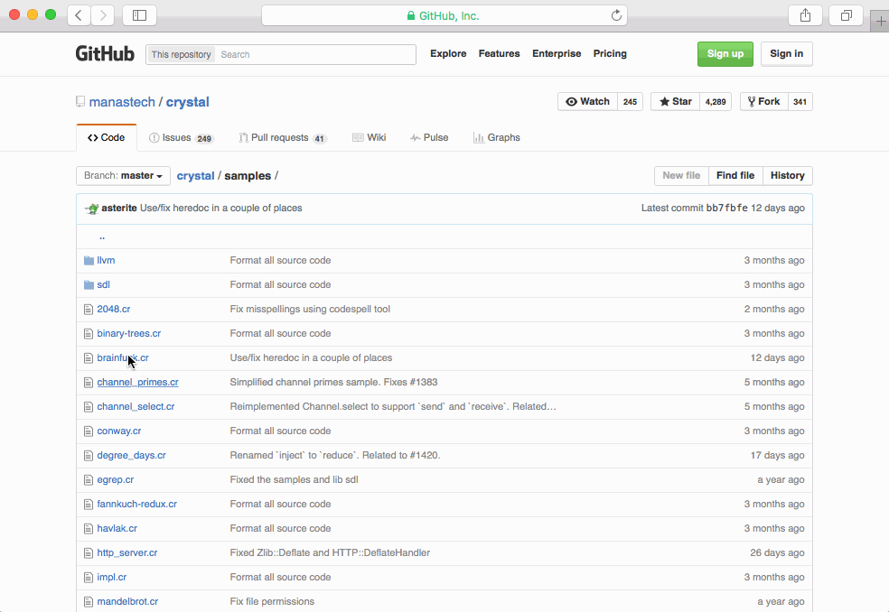Open the 4,289 stargazers count

coord(716,101)
